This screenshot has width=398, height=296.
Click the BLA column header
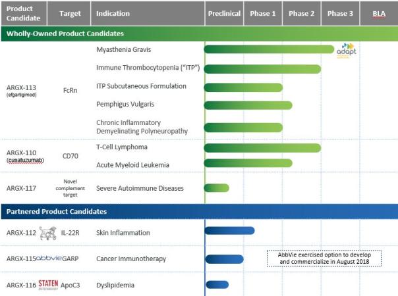[x=379, y=13]
